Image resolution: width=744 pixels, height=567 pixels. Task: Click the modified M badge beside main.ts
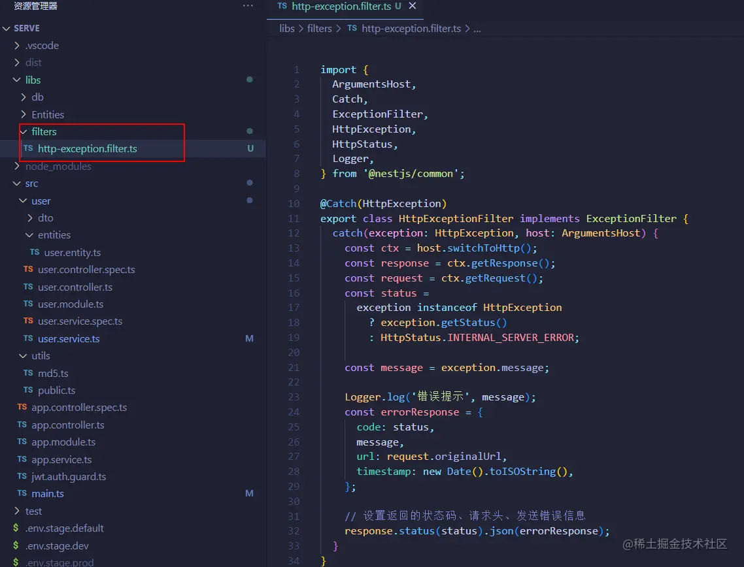(249, 494)
